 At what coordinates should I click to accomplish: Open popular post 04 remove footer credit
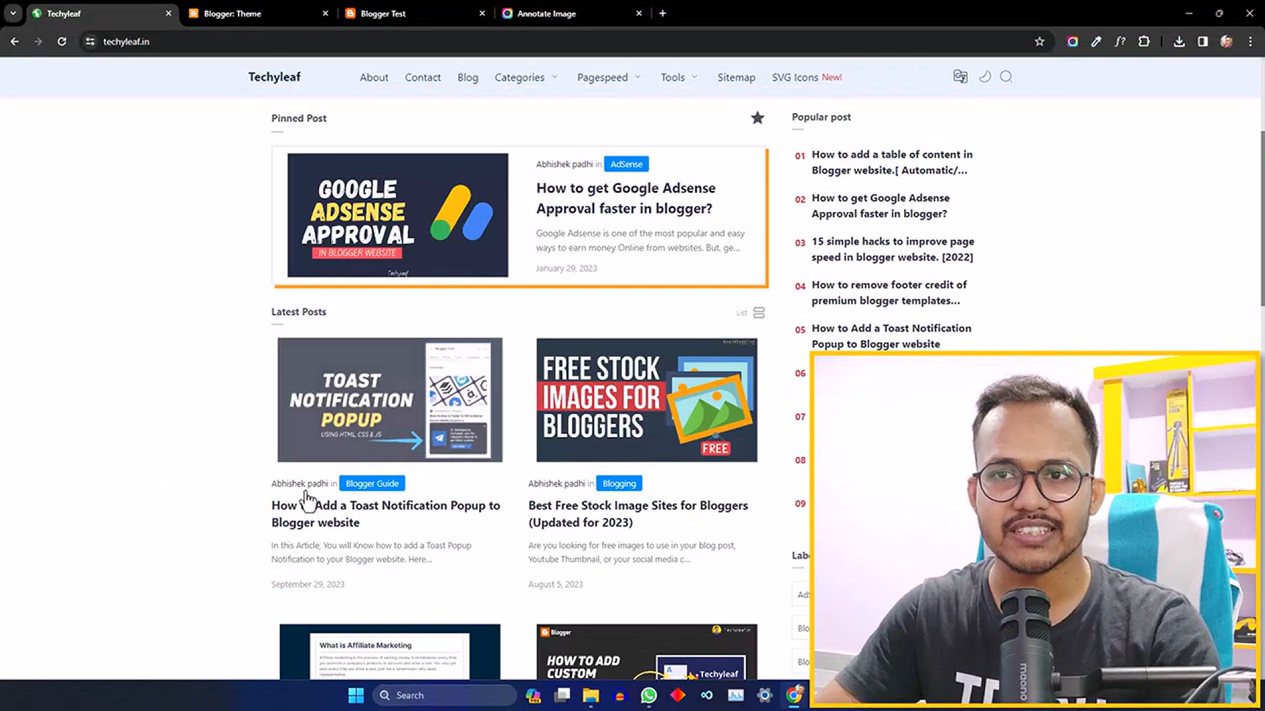[x=889, y=292]
